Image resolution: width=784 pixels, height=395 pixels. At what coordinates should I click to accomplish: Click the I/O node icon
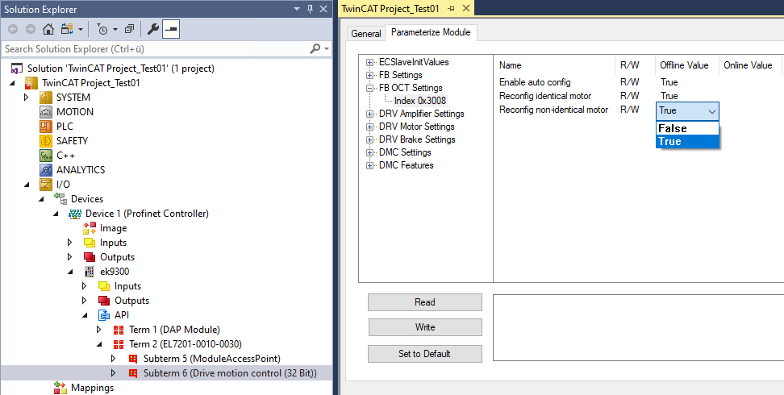pyautogui.click(x=46, y=184)
